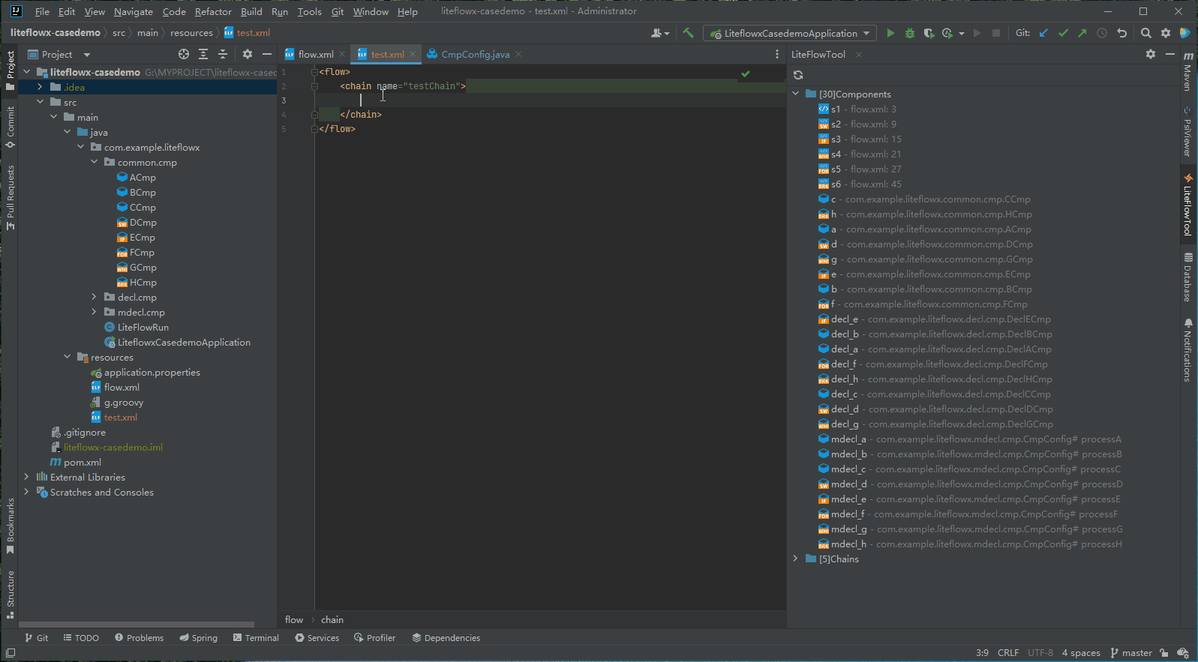This screenshot has height=662, width=1198.
Task: Open the Tools menu
Action: coord(309,11)
